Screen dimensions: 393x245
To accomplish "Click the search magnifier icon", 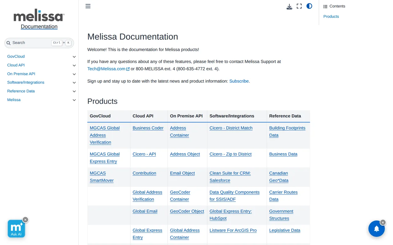I will tap(9, 43).
